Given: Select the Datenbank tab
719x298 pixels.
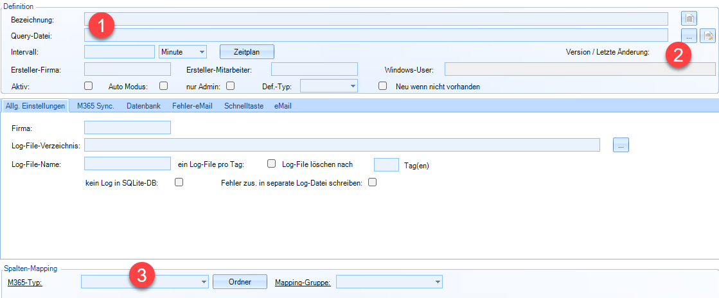Looking at the screenshot, I should (x=143, y=105).
